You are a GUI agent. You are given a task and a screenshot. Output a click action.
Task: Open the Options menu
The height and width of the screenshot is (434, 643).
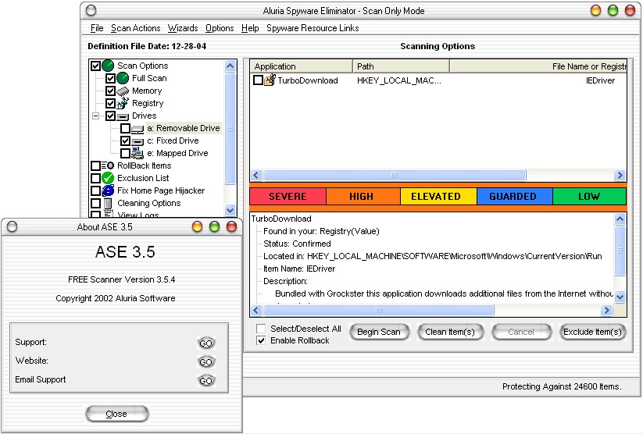pyautogui.click(x=220, y=28)
